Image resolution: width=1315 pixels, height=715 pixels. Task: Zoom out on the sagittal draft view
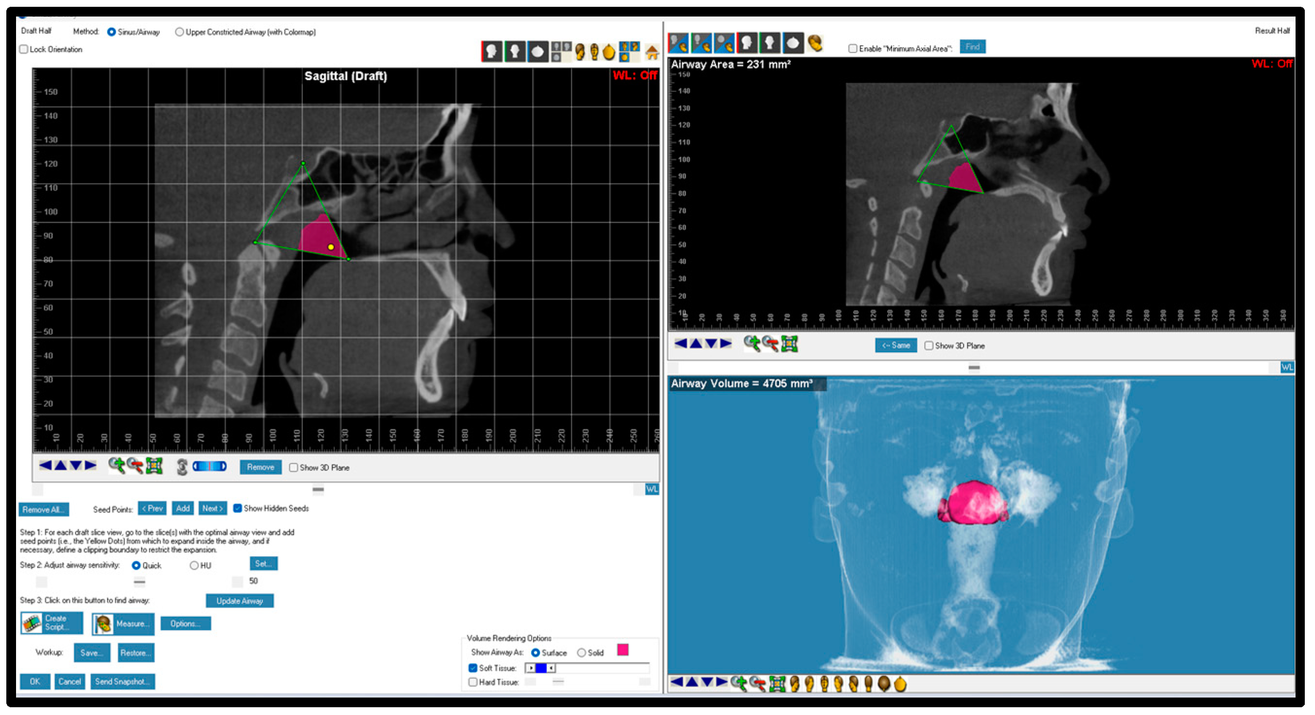coord(135,466)
